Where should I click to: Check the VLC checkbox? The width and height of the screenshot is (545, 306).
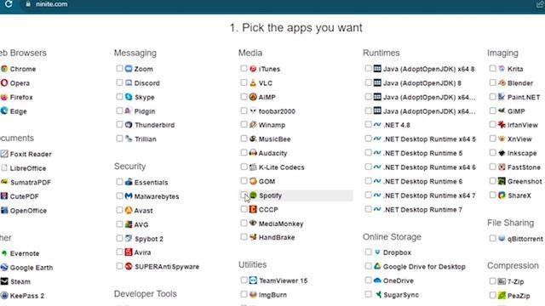click(x=244, y=82)
